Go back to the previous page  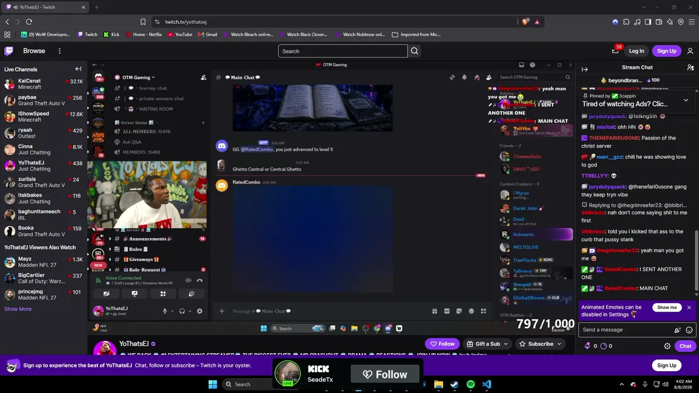(x=7, y=22)
